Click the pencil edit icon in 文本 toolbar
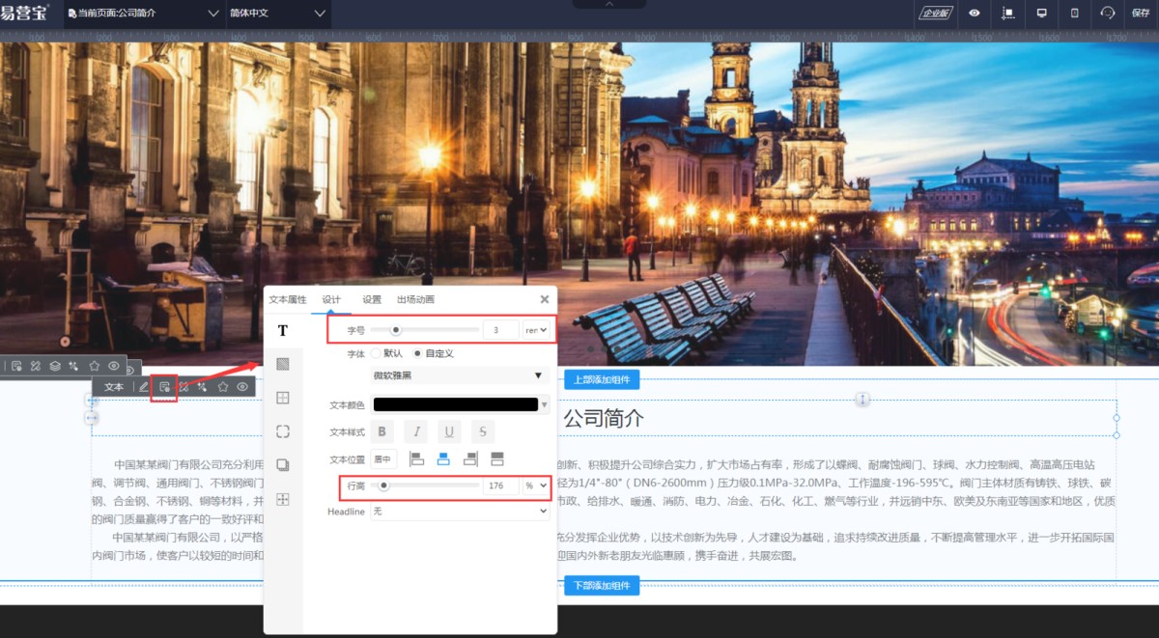The image size is (1159, 638). 143,387
